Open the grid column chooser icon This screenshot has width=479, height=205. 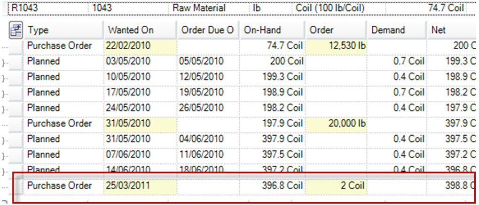[x=16, y=30]
